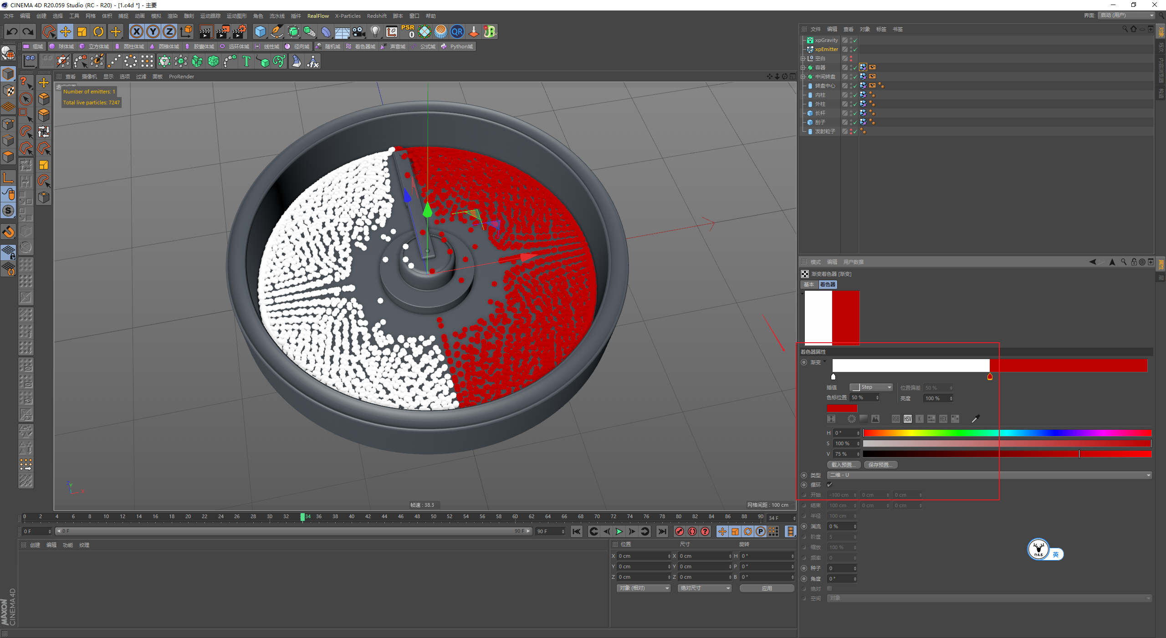The width and height of the screenshot is (1166, 638).
Task: Collapse the gradient preview thumbnail arrow
Action: click(x=802, y=293)
